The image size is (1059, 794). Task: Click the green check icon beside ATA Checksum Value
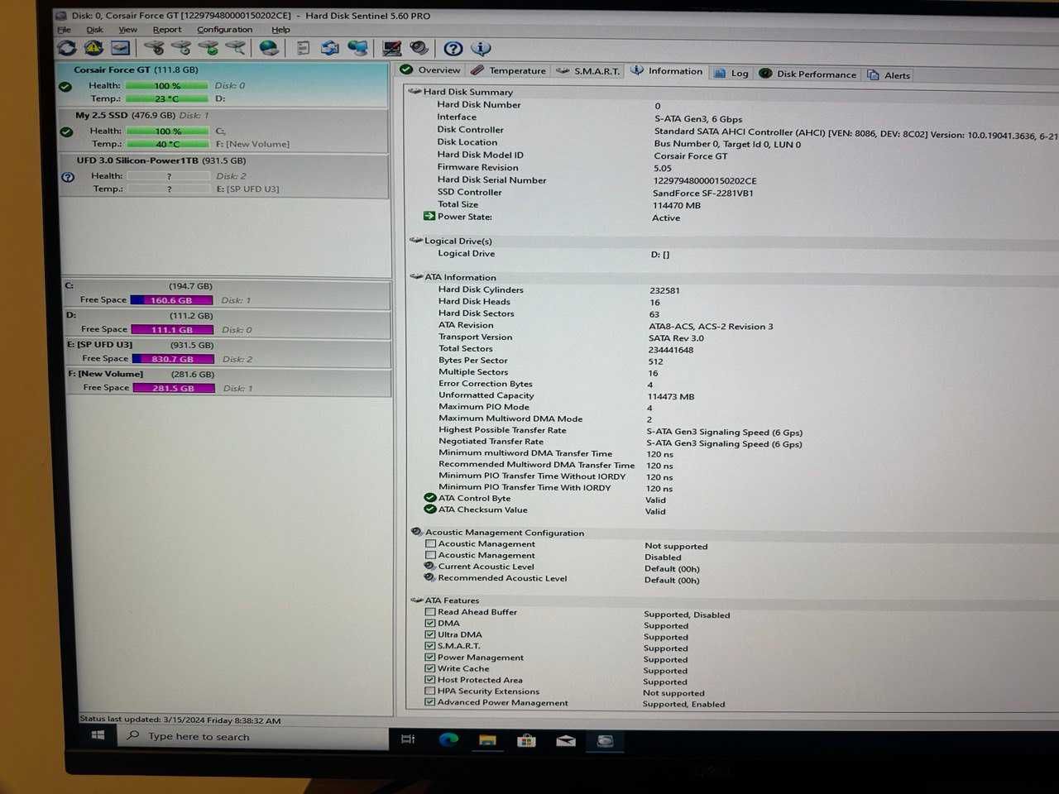[429, 509]
